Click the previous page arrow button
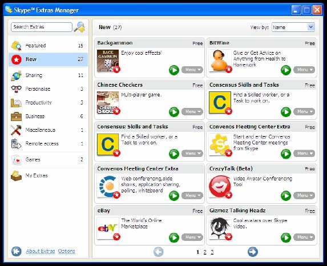Image resolution: width=327 pixels, height=266 pixels. pyautogui.click(x=159, y=252)
